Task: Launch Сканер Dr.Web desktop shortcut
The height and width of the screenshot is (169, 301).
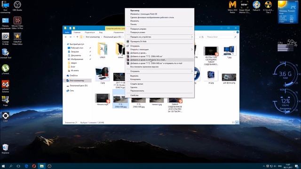Action: (5, 39)
